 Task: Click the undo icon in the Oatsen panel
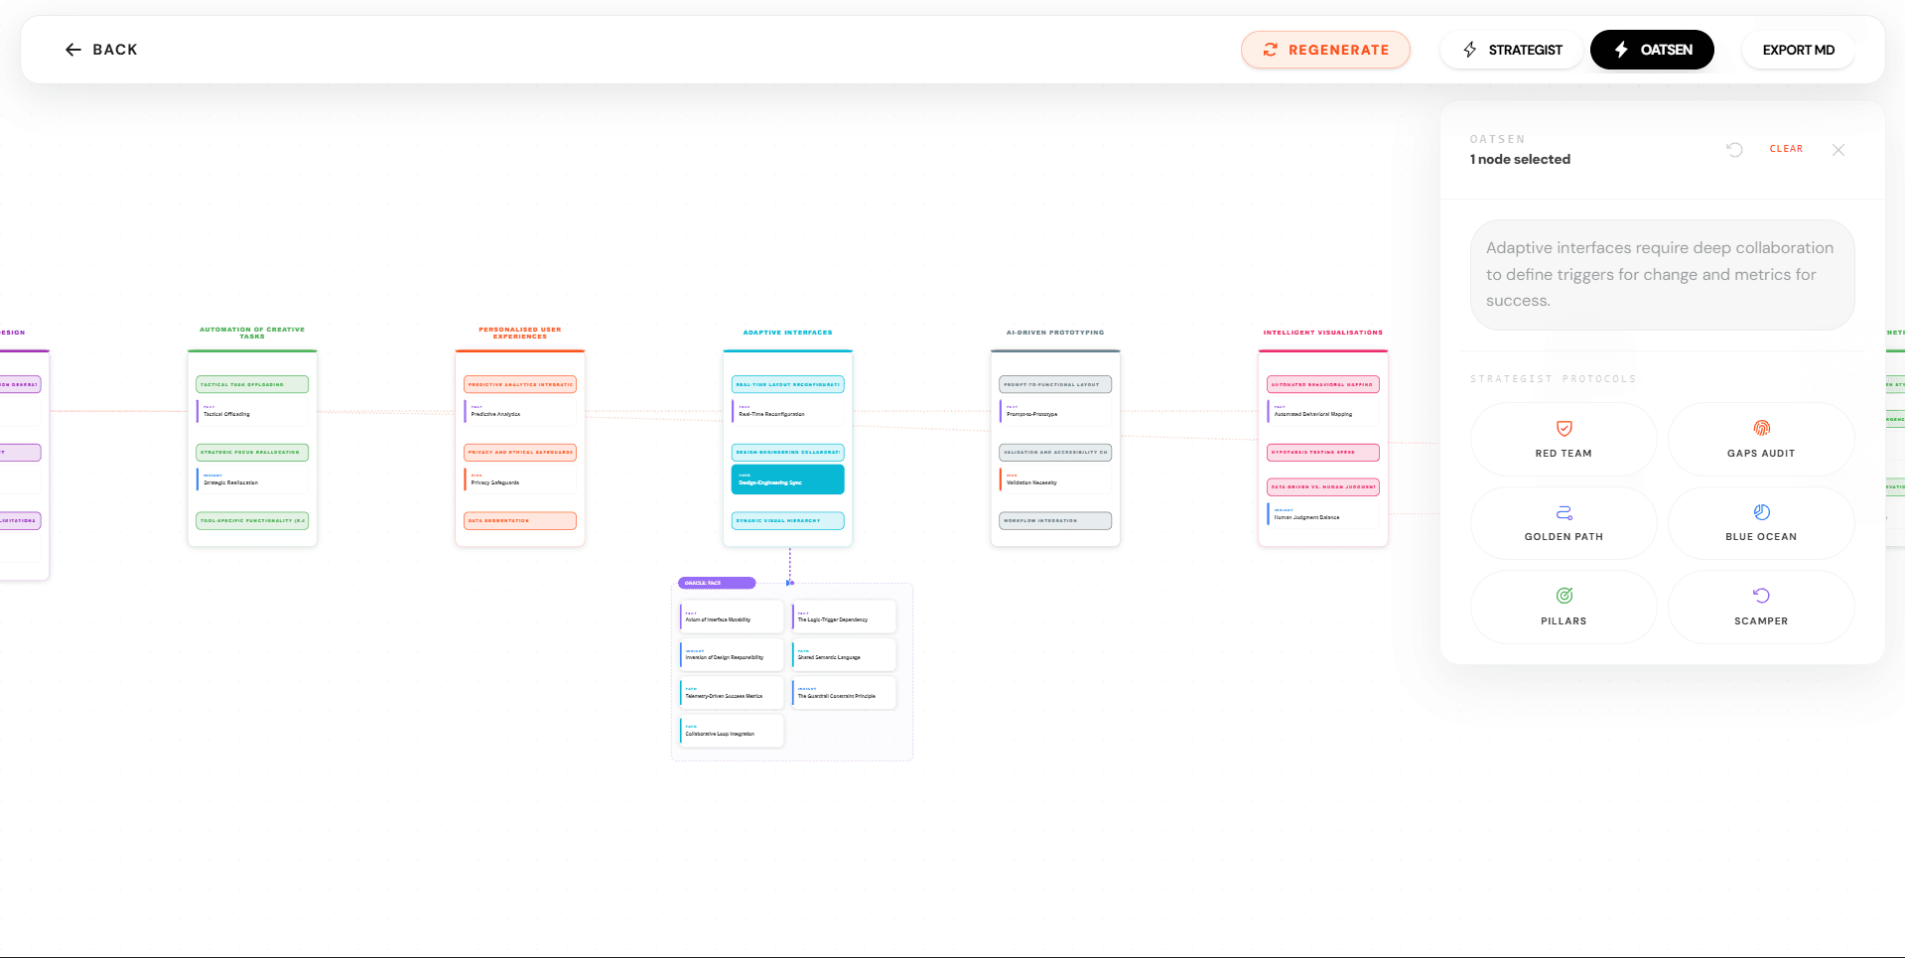[x=1734, y=149]
